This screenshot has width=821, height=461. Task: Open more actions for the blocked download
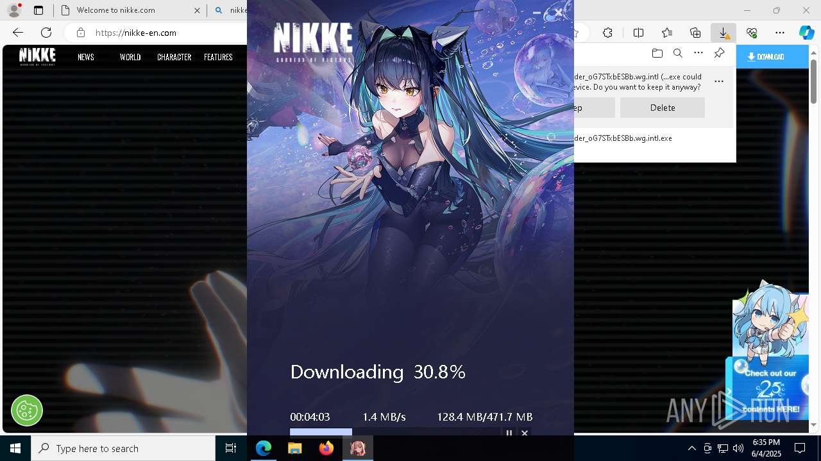[719, 81]
